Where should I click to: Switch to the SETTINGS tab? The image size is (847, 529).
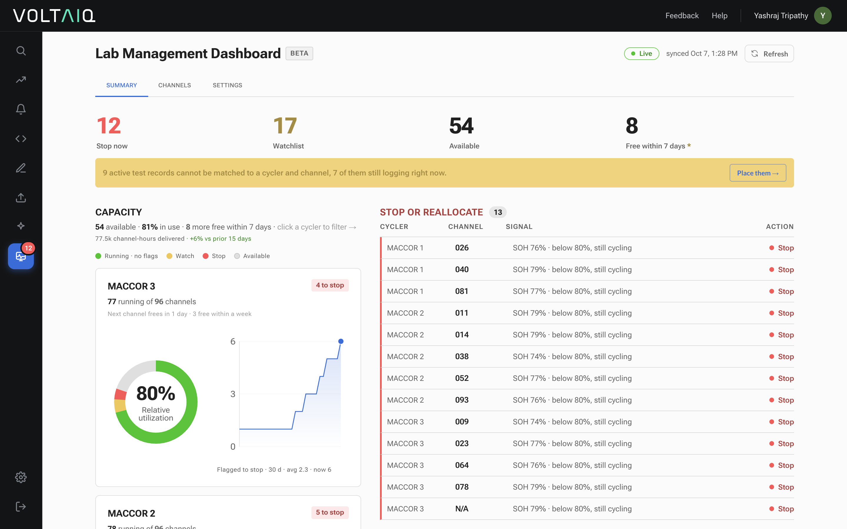click(228, 85)
